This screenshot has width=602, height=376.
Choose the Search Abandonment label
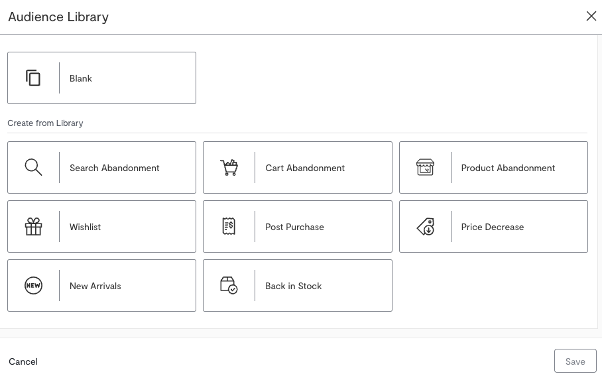tap(115, 168)
